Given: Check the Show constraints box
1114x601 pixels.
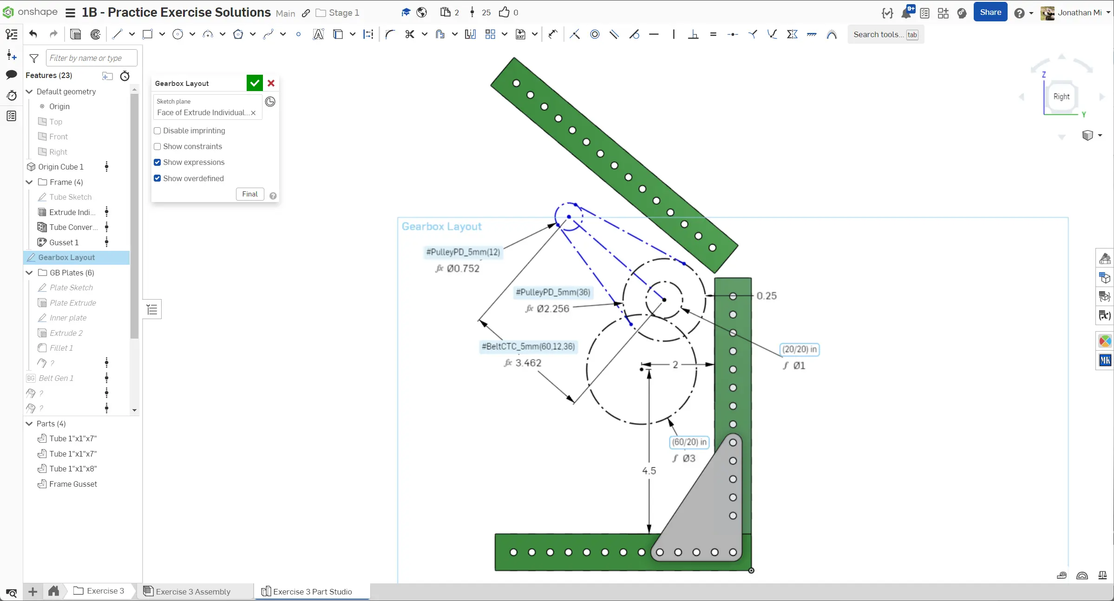Looking at the screenshot, I should (x=157, y=147).
